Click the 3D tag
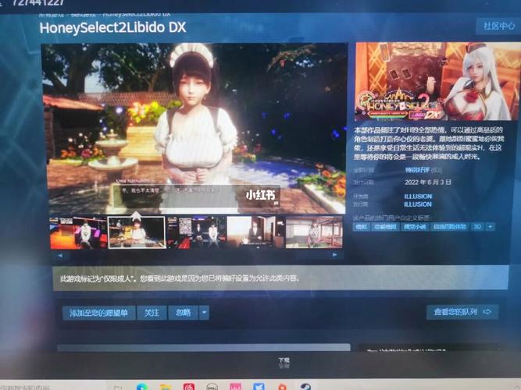 [477, 227]
